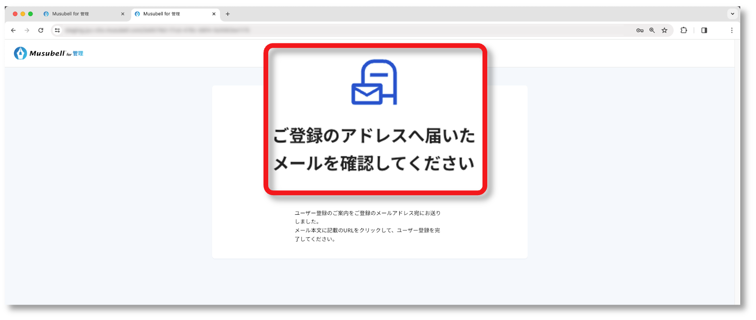This screenshot has width=756, height=320.
Task: Close the active second tab
Action: [214, 14]
